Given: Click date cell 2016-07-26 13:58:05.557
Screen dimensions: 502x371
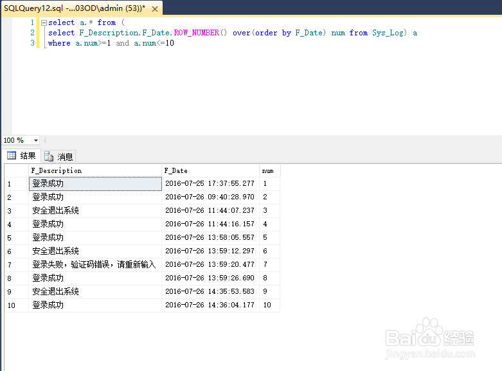Looking at the screenshot, I should point(210,238).
